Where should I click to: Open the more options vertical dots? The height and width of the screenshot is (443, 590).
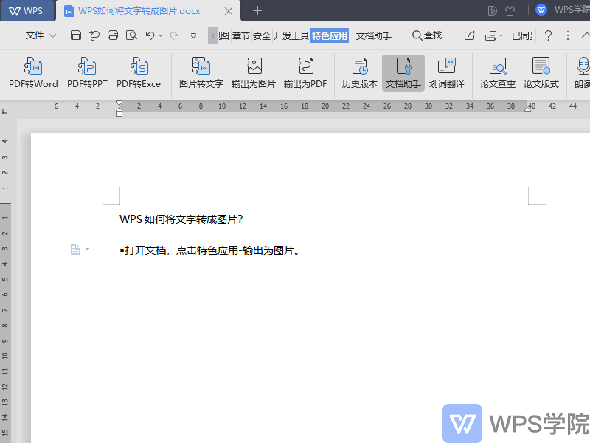point(568,35)
